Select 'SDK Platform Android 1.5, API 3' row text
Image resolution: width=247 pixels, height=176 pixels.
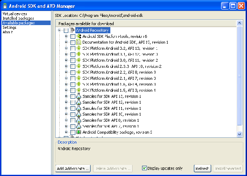[119, 90]
